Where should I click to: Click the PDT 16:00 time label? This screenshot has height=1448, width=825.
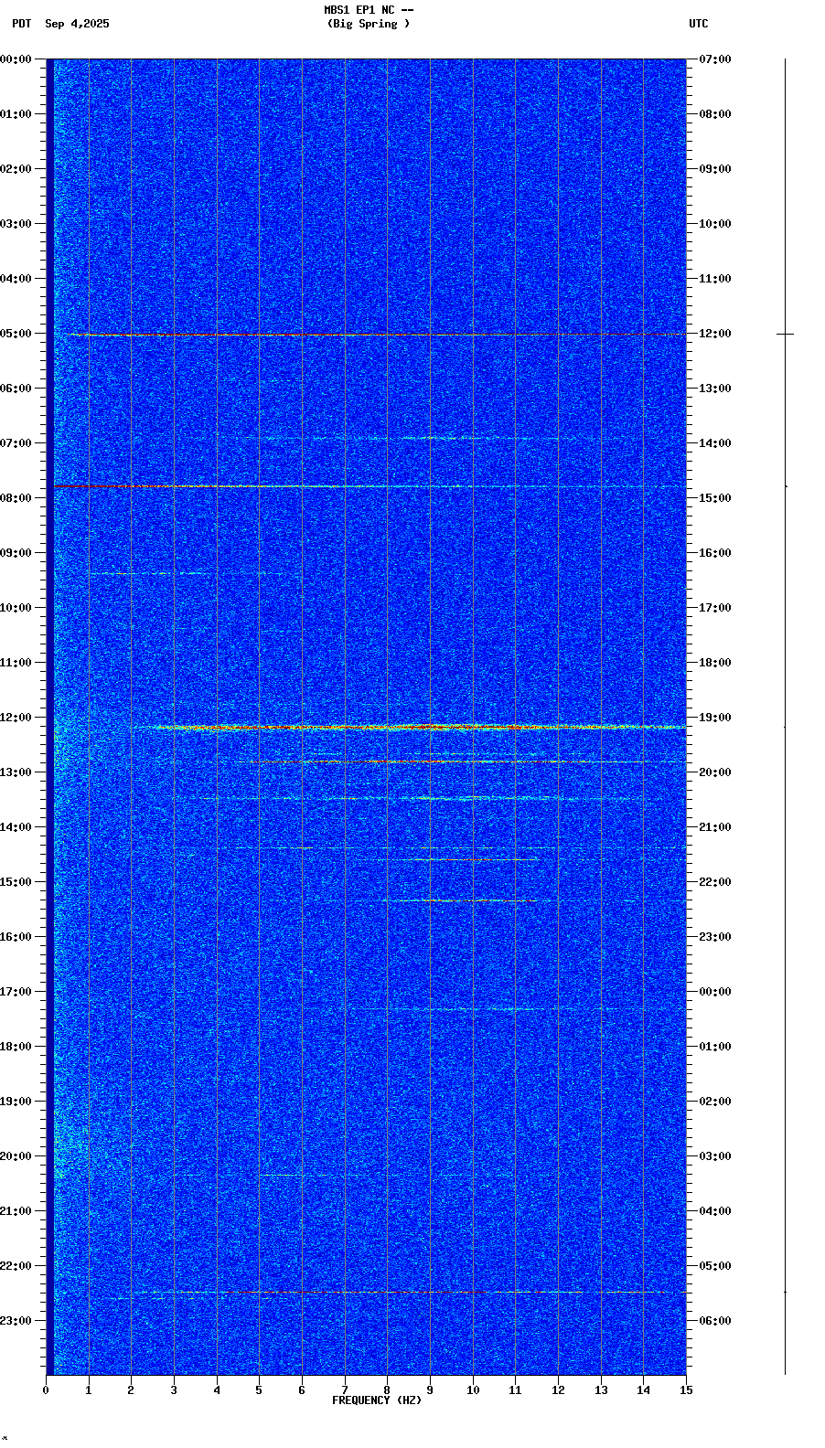coord(16,937)
